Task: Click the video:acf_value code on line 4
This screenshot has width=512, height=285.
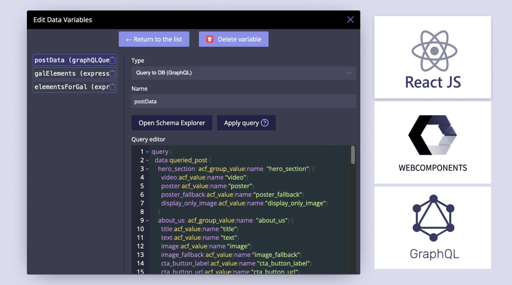Action: [x=204, y=177]
